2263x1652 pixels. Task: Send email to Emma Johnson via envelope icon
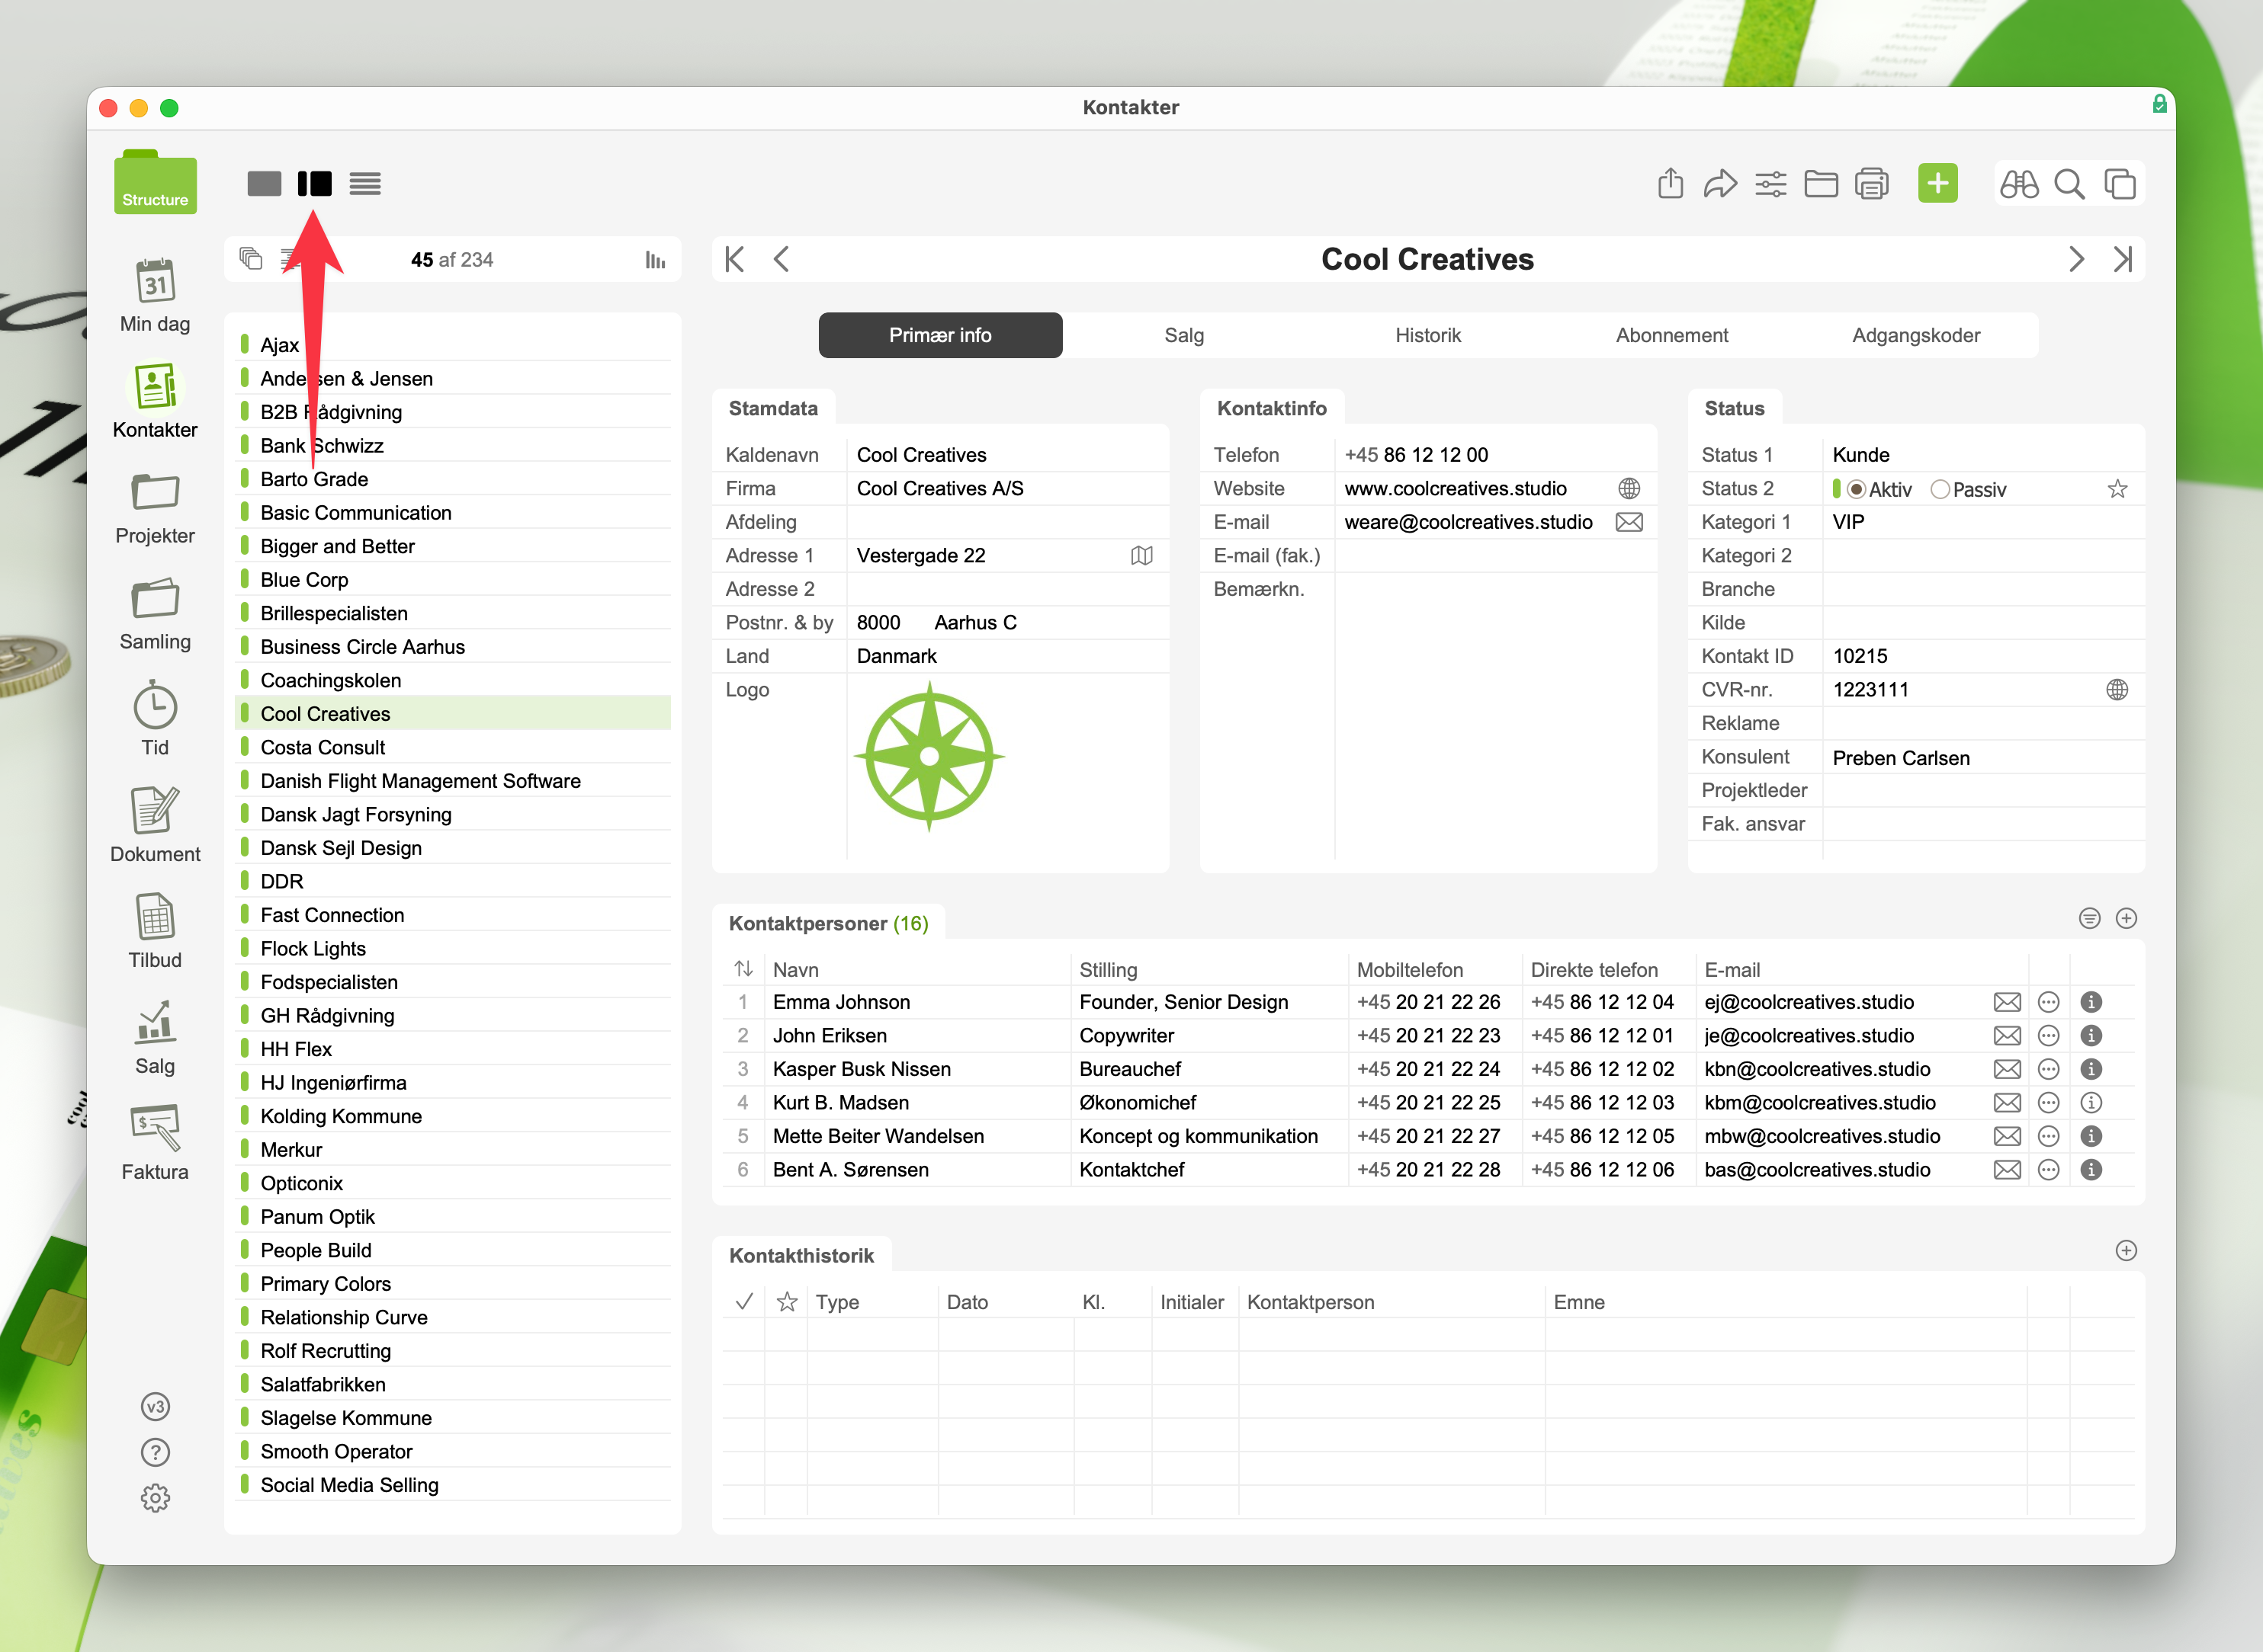point(2007,1002)
